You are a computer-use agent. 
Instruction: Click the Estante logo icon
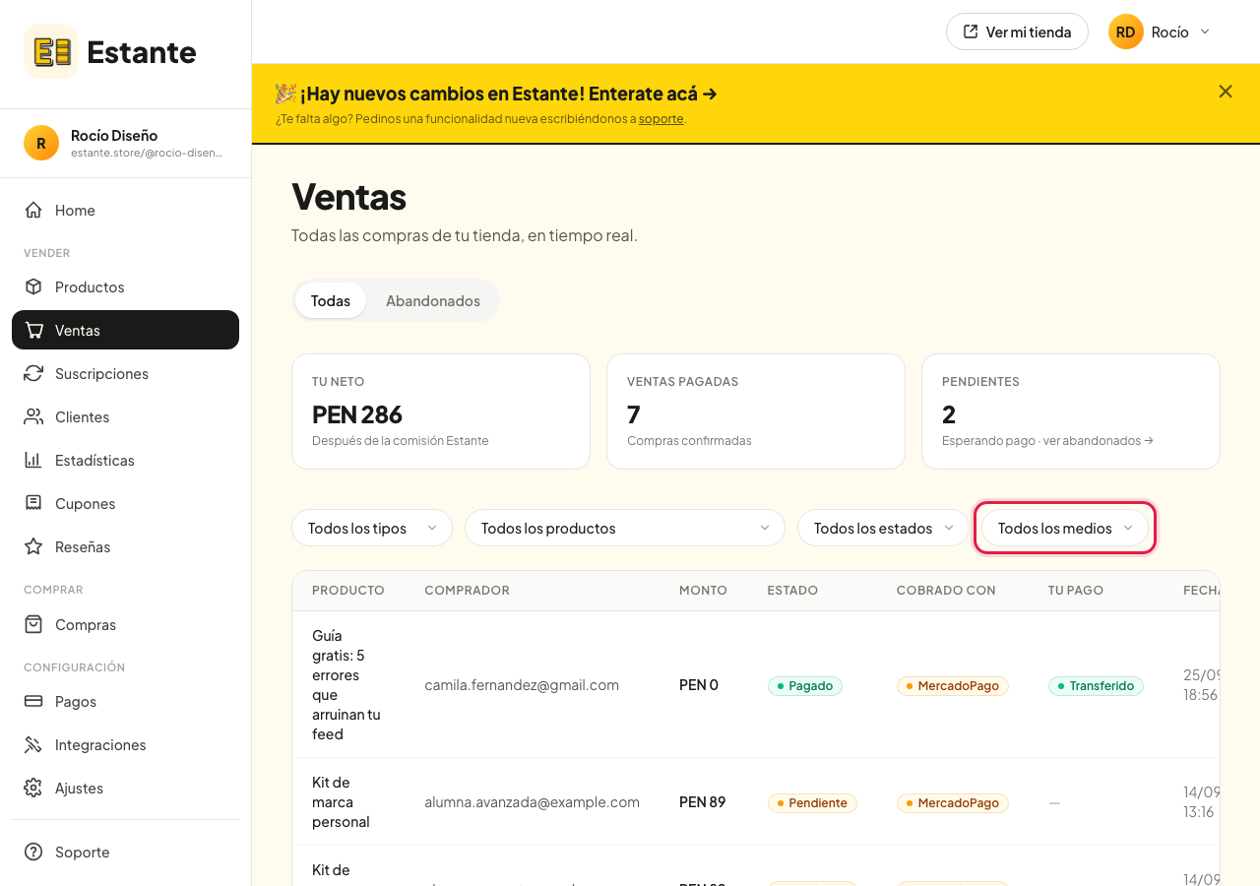[51, 51]
